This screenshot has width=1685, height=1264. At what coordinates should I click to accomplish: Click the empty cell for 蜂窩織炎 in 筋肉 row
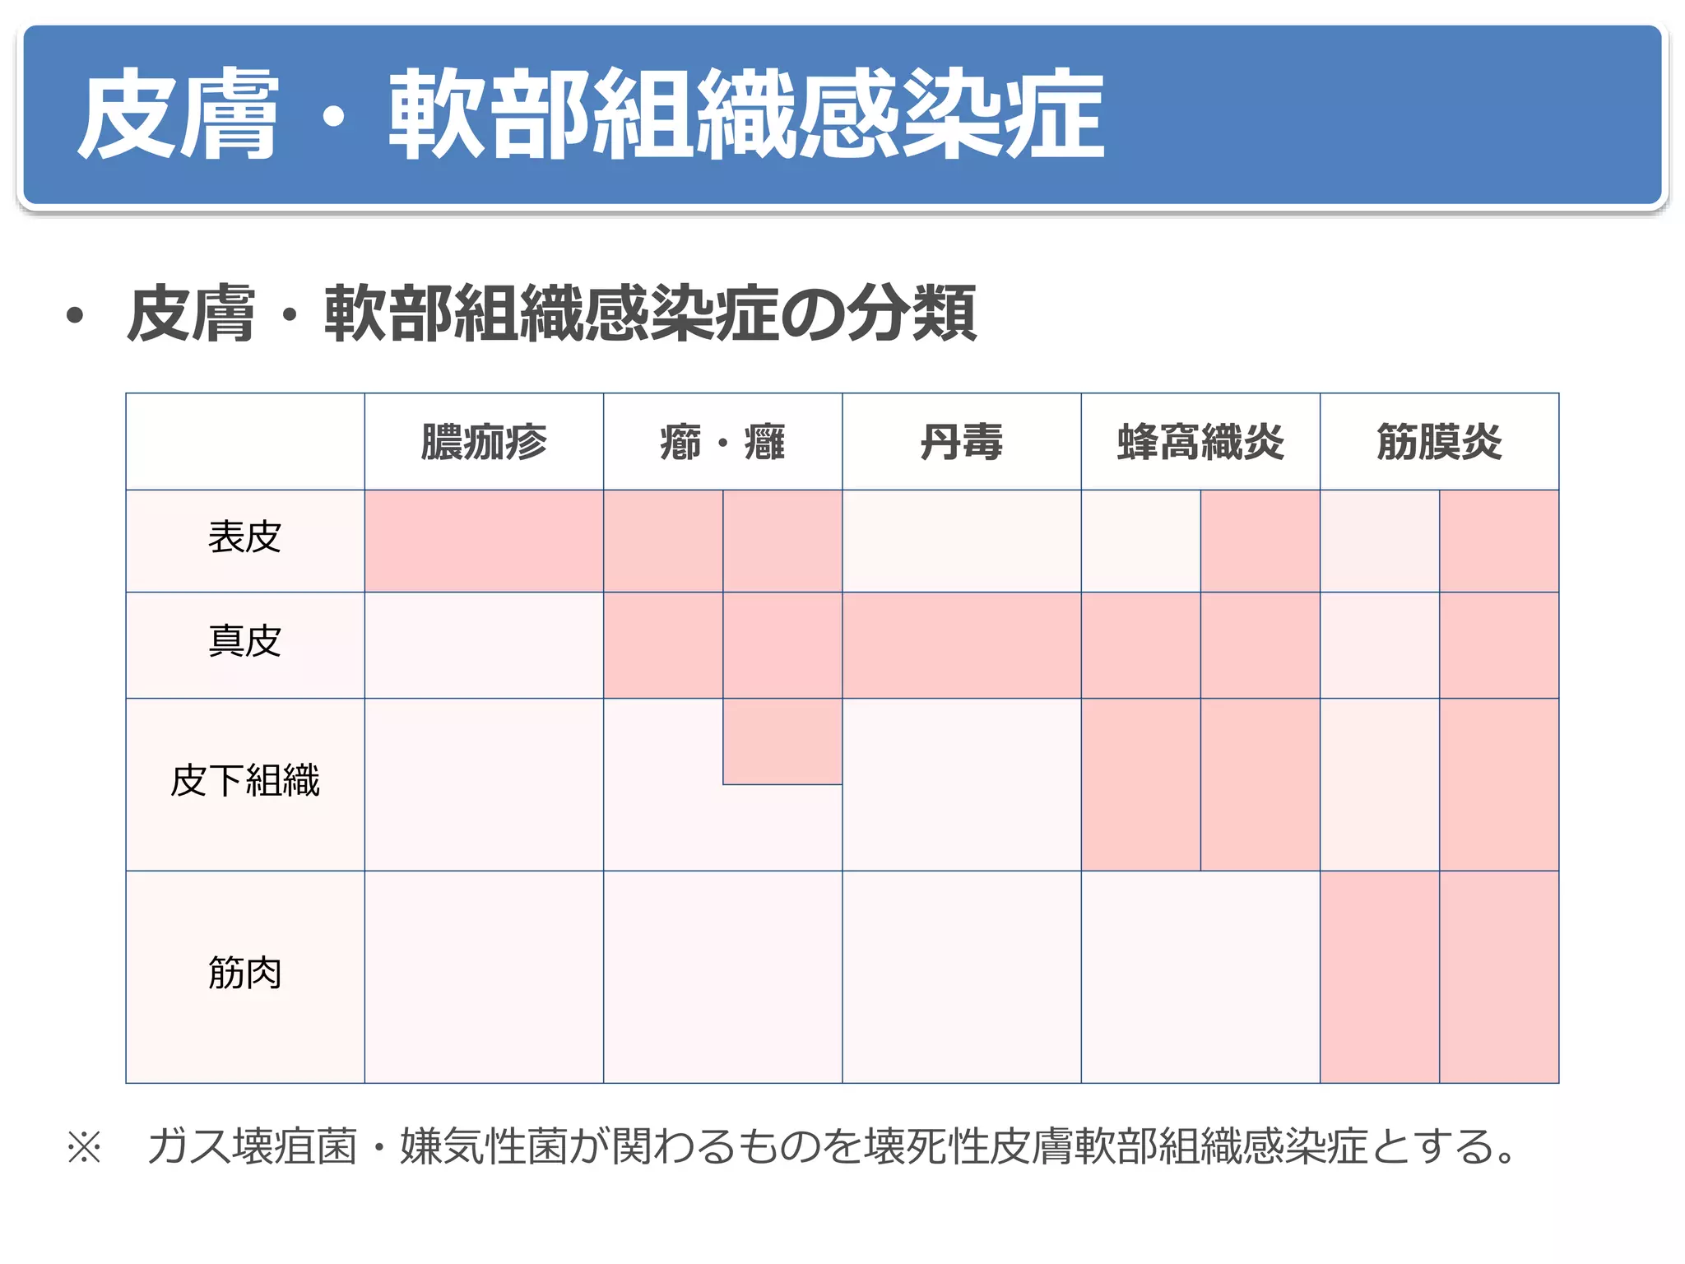coord(1200,977)
